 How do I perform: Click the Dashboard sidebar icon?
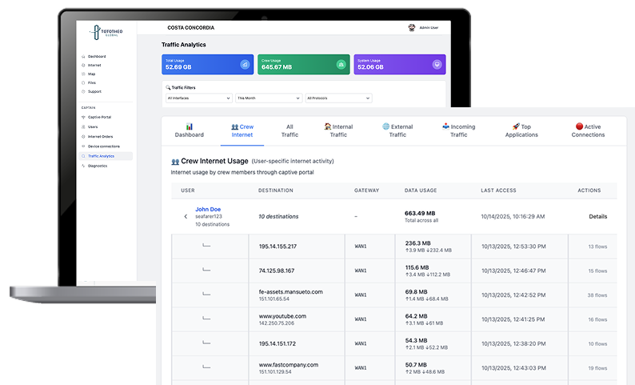point(83,56)
